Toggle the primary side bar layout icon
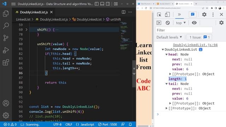The image size is (226, 127). coord(97,4)
